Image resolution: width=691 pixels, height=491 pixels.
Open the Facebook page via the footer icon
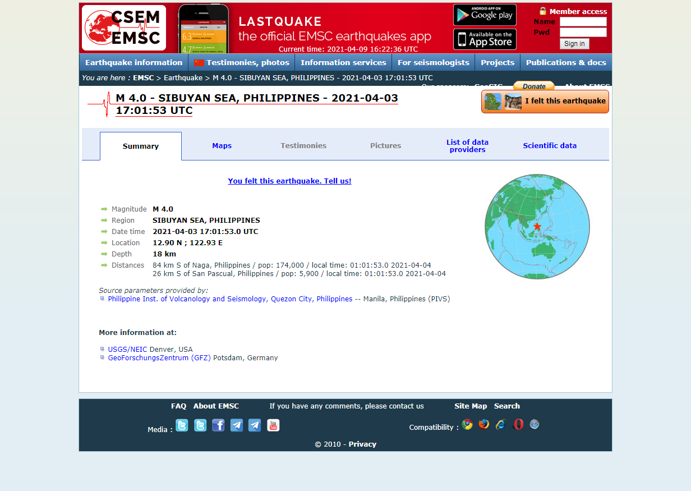point(218,425)
